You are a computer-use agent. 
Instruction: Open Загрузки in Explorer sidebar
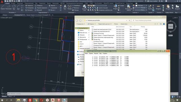(82, 35)
